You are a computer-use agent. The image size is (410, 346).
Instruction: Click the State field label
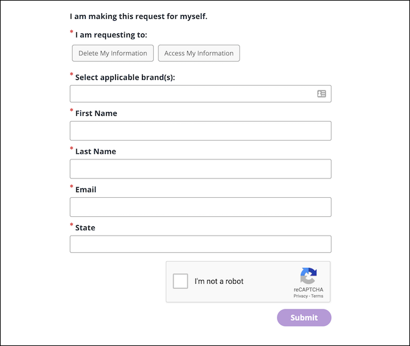point(85,227)
